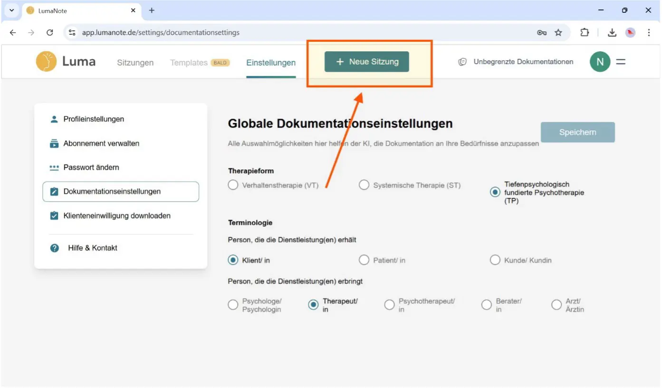Click the Unbegrenzte Dokumentationen status icon

click(x=462, y=61)
